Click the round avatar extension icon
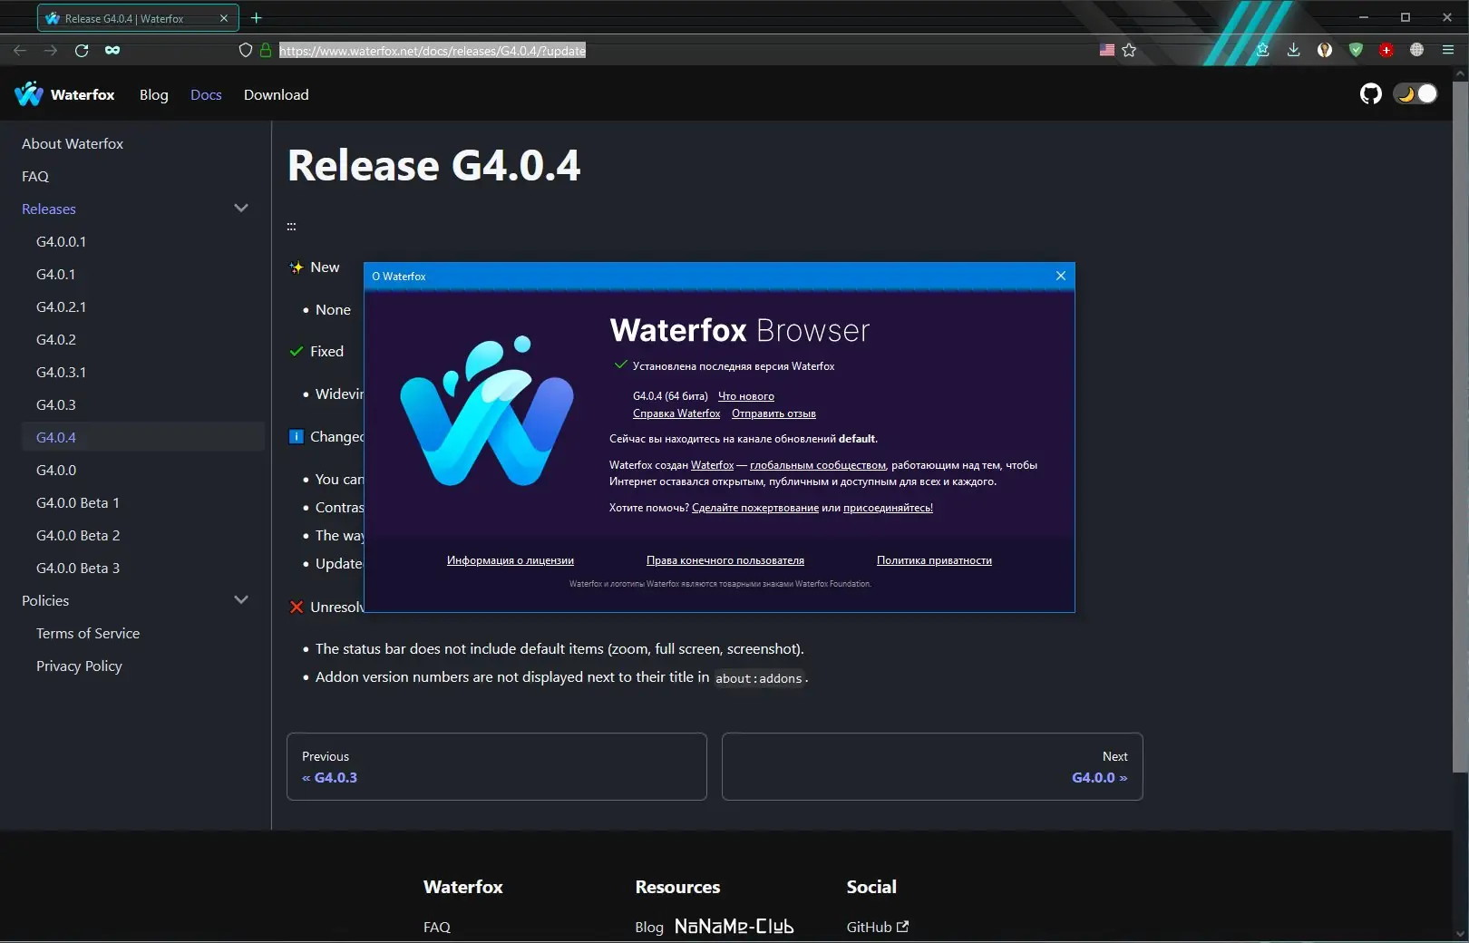Screen dimensions: 1469x943 coord(1325,50)
